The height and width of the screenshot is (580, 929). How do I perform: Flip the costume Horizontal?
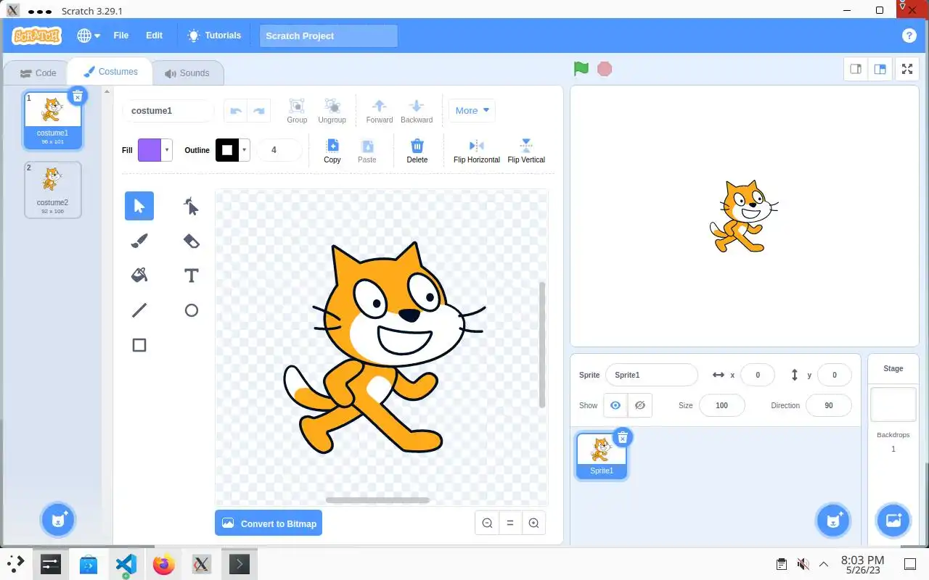[x=477, y=151]
